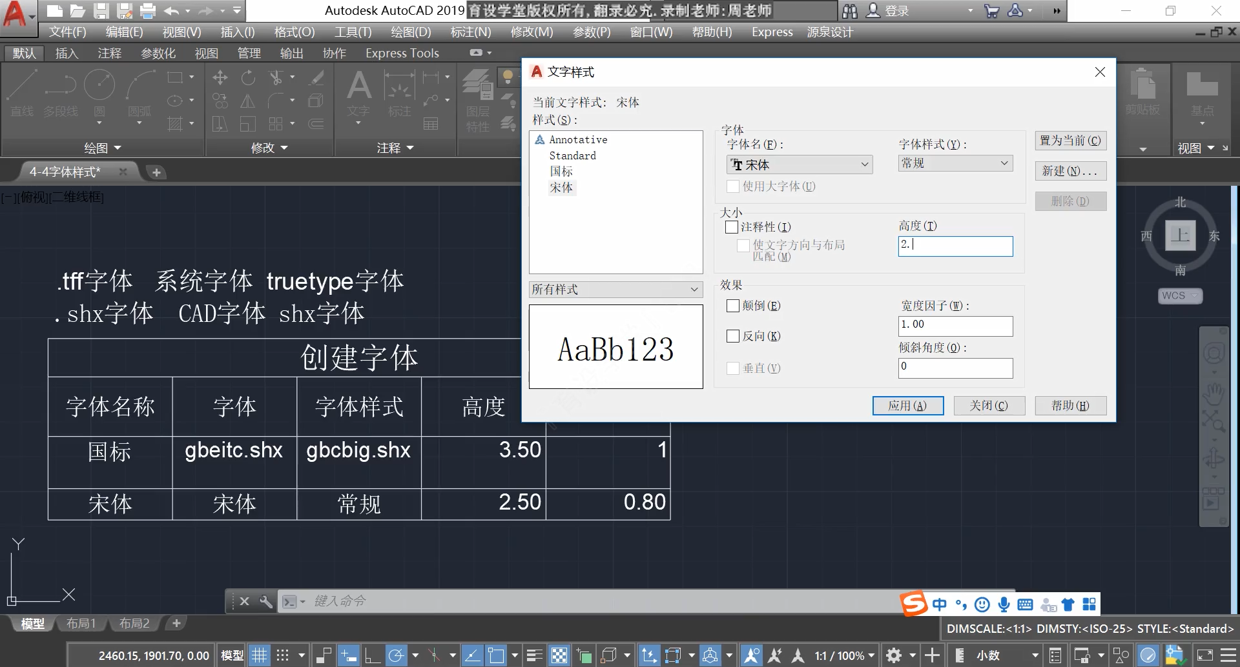Click the Height (高度) input field
Viewport: 1240px width, 667px height.
pyautogui.click(x=955, y=246)
